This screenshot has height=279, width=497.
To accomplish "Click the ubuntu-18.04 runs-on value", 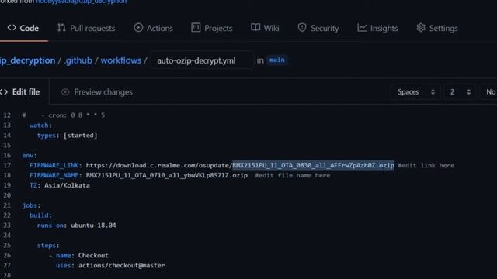I will tap(93, 226).
